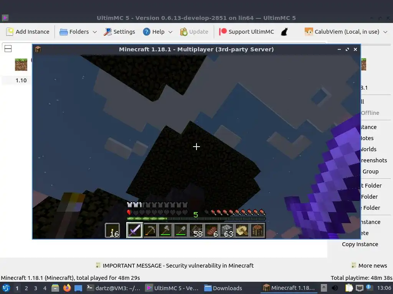Viewport: 393px width, 294px height.
Task: Select the 1.10 instance grass block icon
Action: pos(21,64)
